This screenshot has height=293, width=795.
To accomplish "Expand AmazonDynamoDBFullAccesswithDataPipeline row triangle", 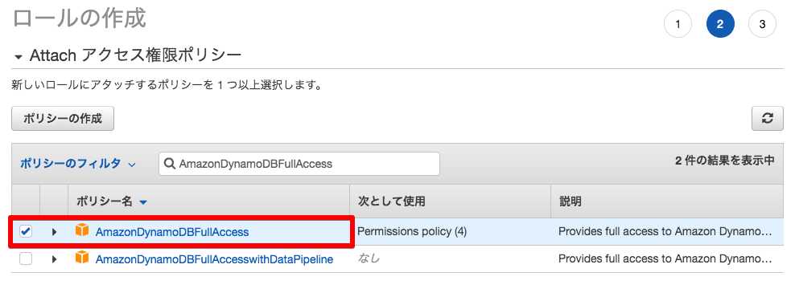I will coord(54,259).
